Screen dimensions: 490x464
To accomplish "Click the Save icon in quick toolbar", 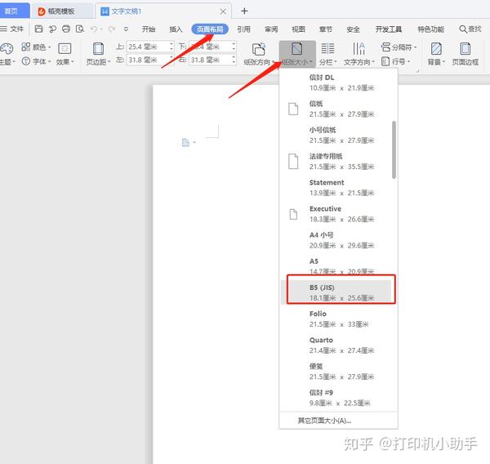I will click(38, 29).
